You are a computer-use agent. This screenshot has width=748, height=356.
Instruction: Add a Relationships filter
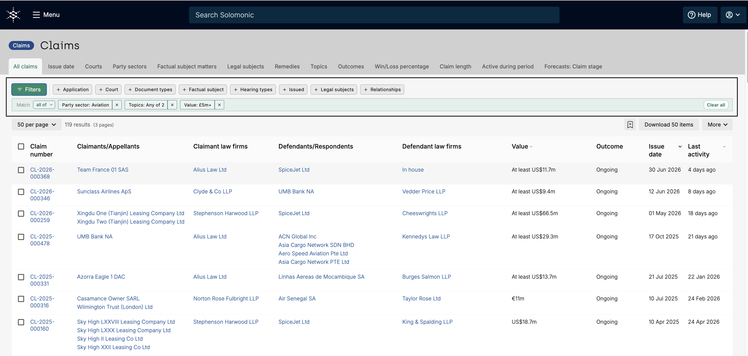click(x=382, y=89)
